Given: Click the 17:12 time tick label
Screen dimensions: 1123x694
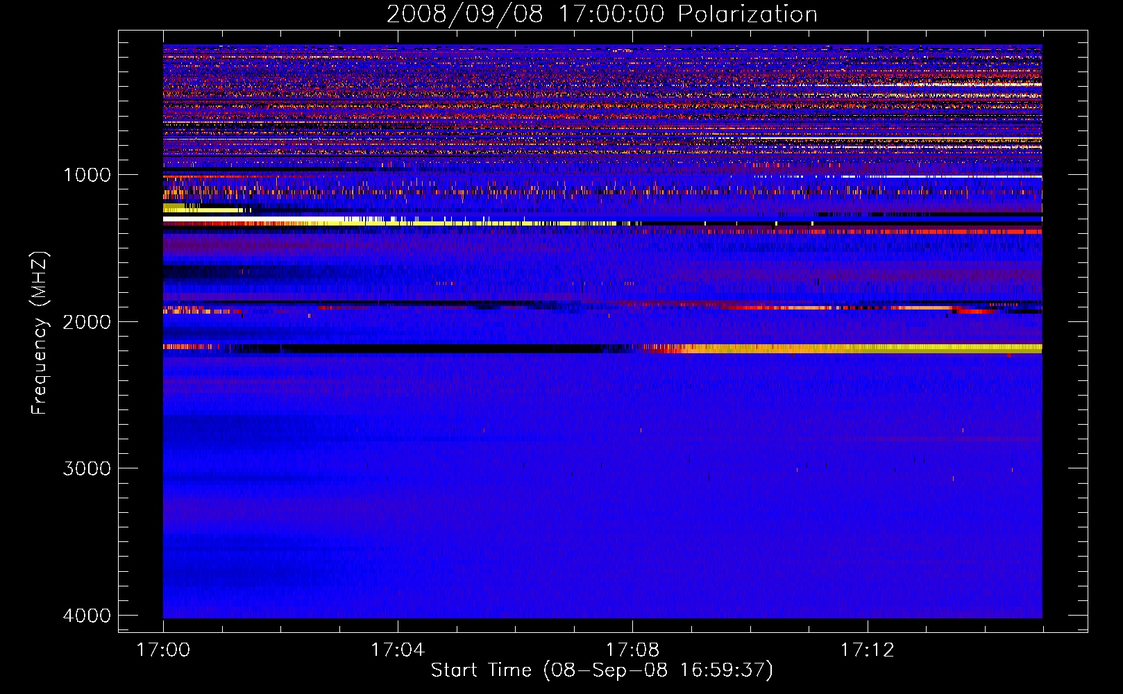Looking at the screenshot, I should click(868, 650).
